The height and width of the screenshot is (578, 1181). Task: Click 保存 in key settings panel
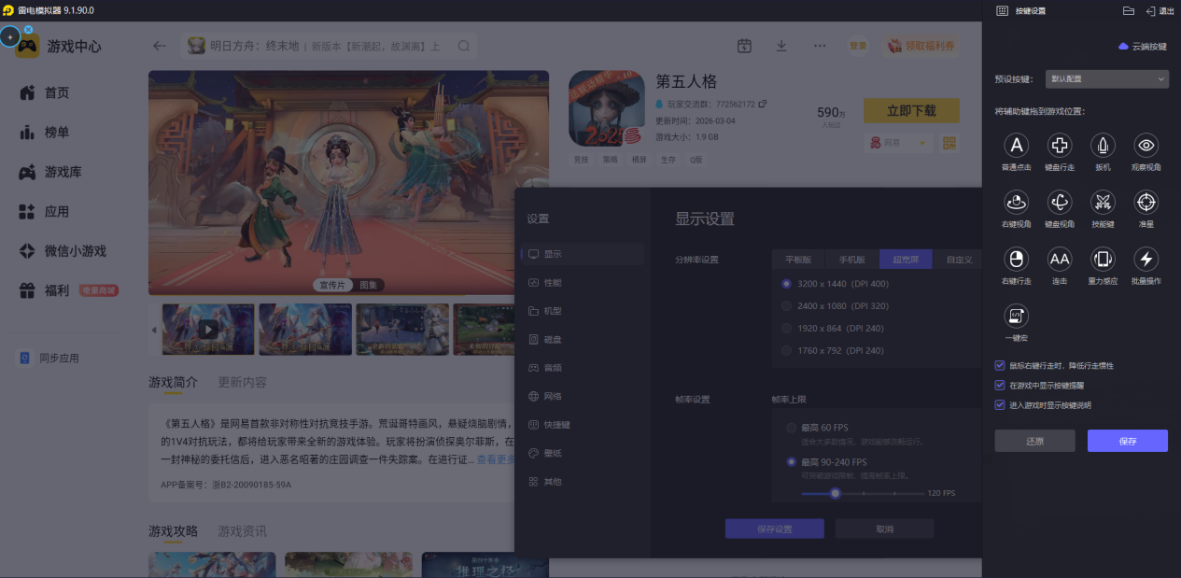point(1128,441)
